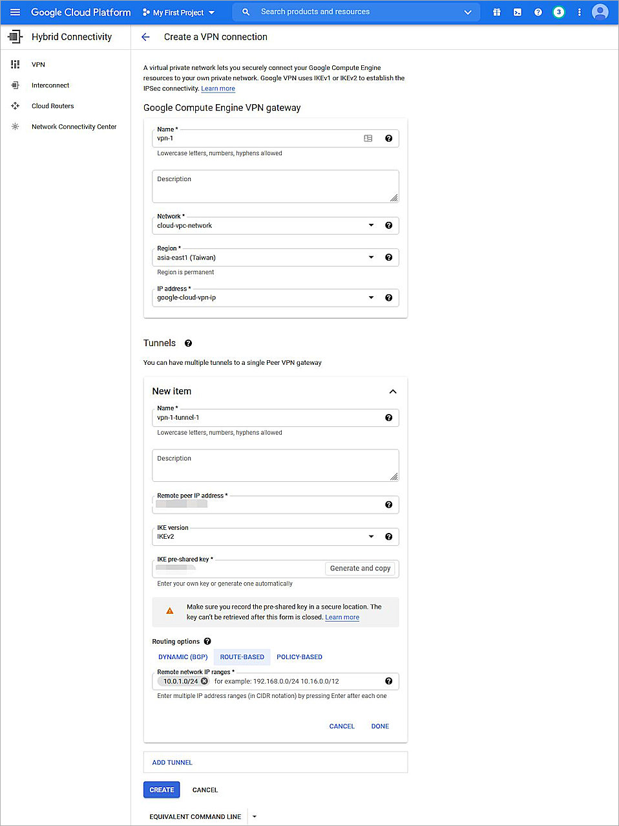This screenshot has width=619, height=826.
Task: Click Generate and copy for the pre-shared key
Action: click(x=360, y=568)
